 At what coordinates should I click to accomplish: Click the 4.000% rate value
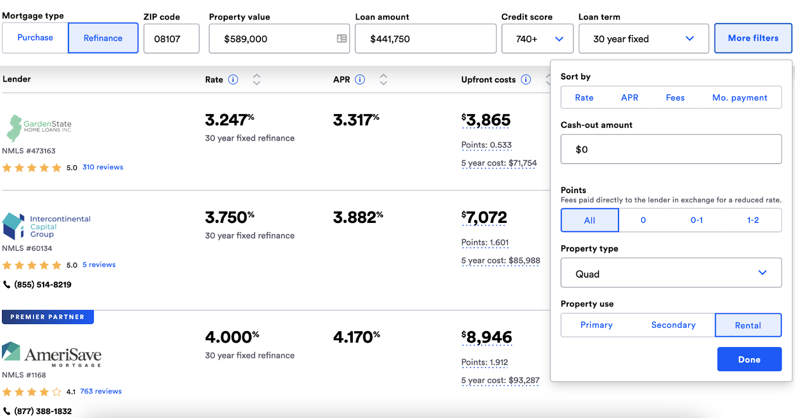point(232,337)
